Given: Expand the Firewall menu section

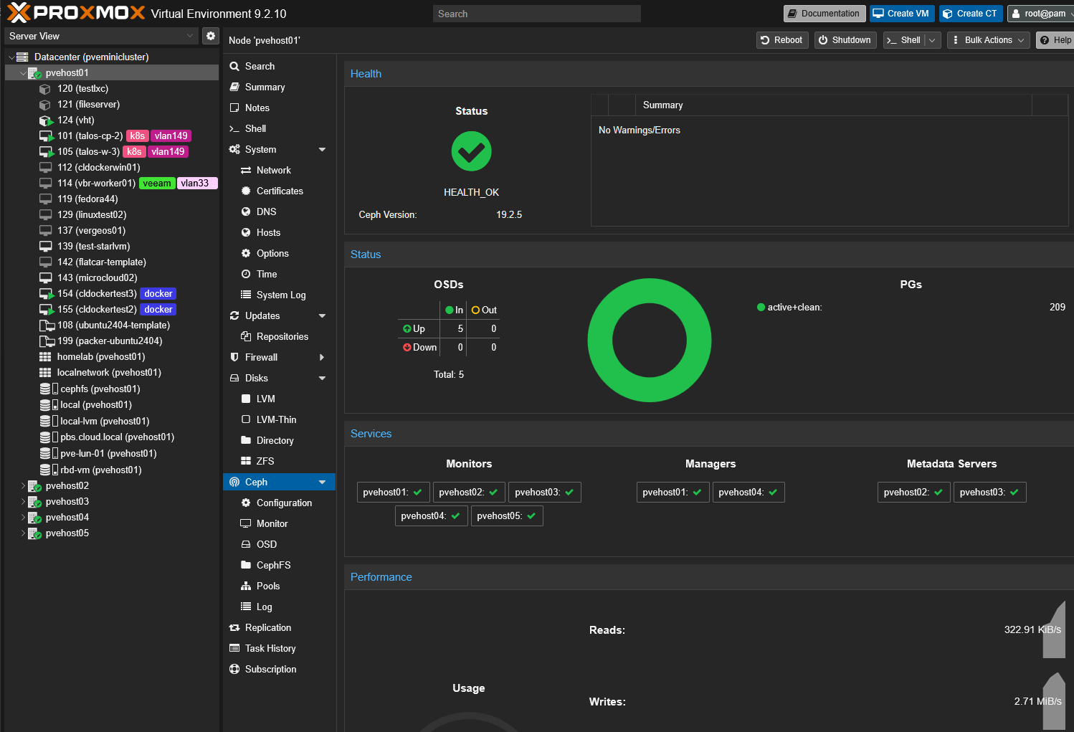Looking at the screenshot, I should point(322,357).
